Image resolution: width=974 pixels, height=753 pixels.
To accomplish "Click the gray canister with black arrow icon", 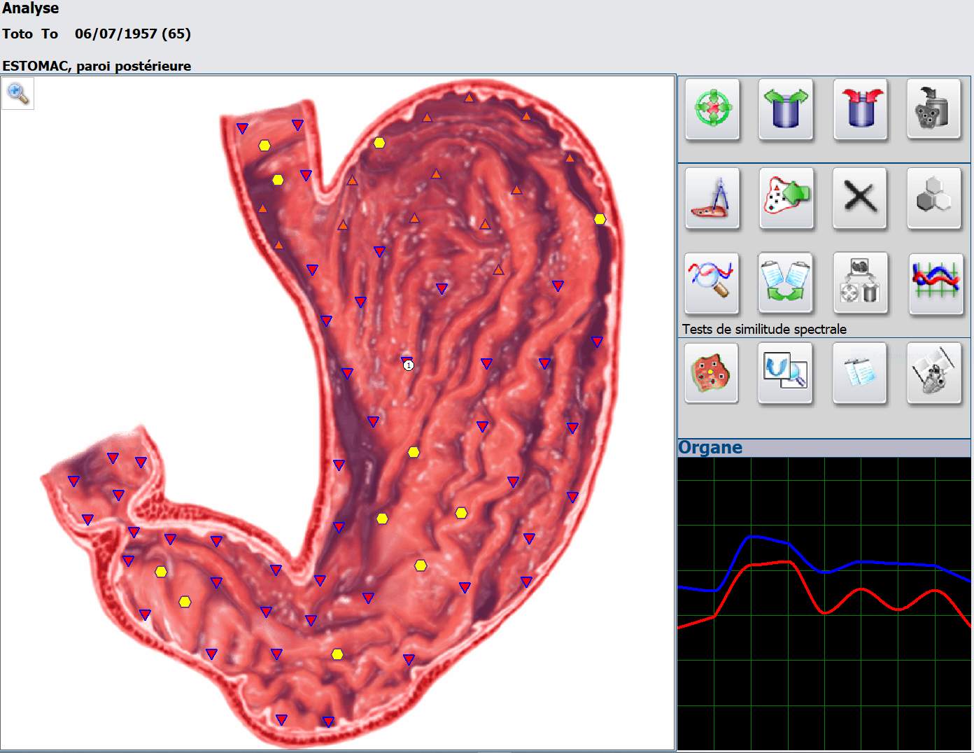I will 934,110.
